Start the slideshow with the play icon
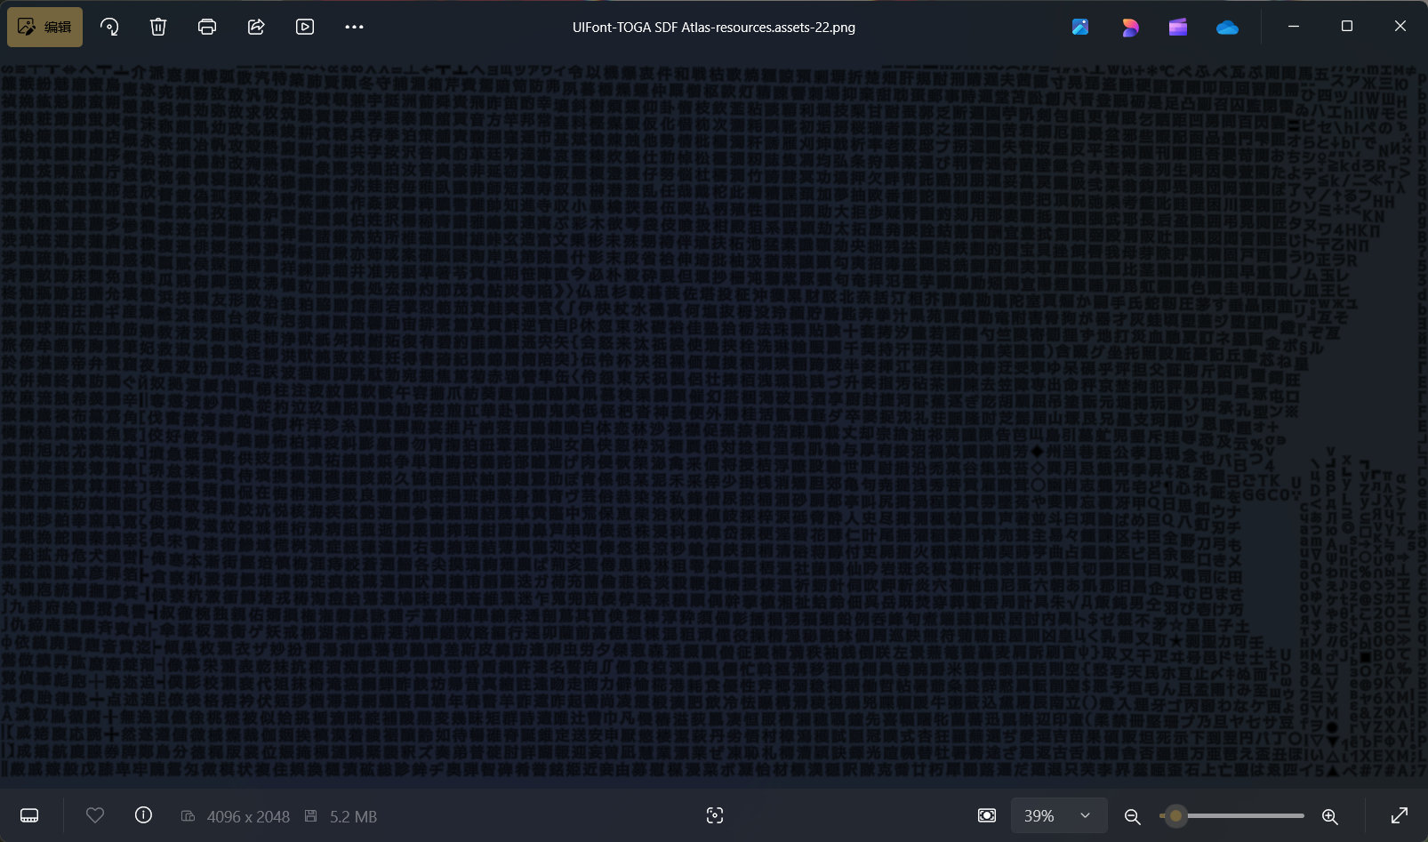The height and width of the screenshot is (842, 1428). coord(305,27)
